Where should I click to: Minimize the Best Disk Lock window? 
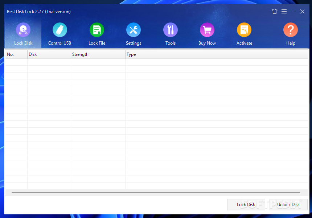point(293,11)
